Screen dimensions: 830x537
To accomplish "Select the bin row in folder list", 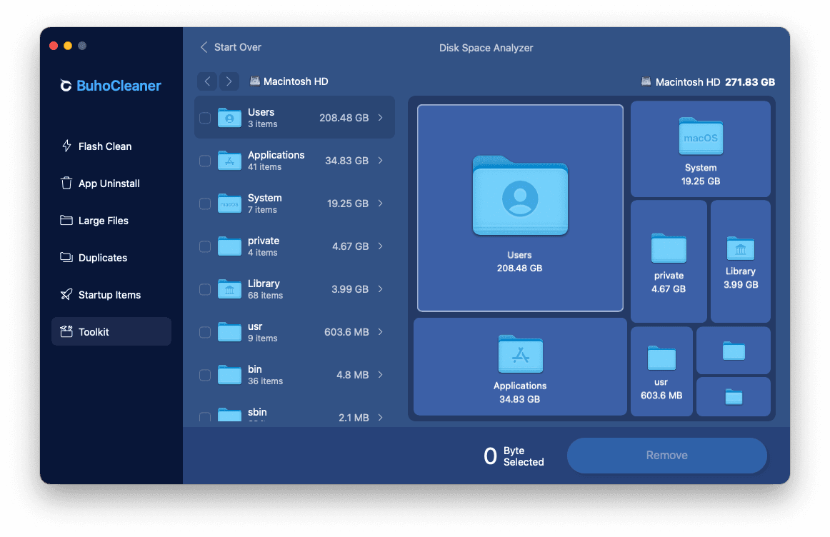I will 294,375.
